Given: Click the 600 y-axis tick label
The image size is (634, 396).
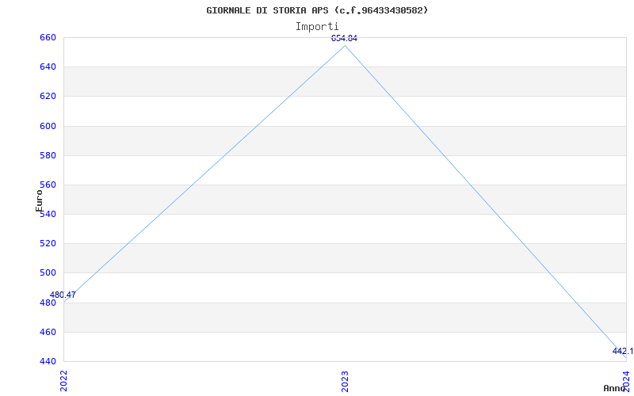Looking at the screenshot, I should coord(48,126).
